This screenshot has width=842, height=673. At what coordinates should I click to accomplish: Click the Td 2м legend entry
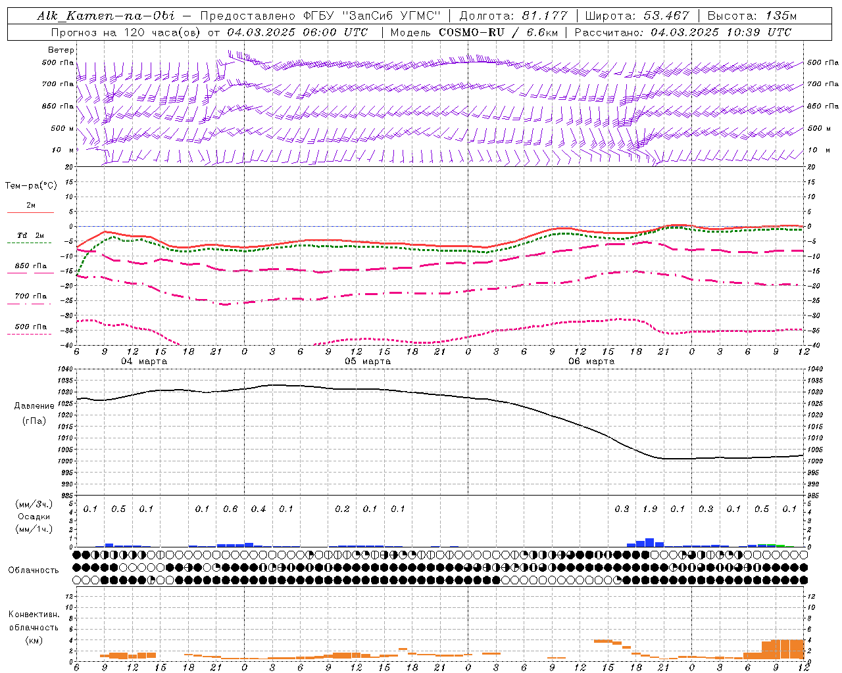[30, 239]
